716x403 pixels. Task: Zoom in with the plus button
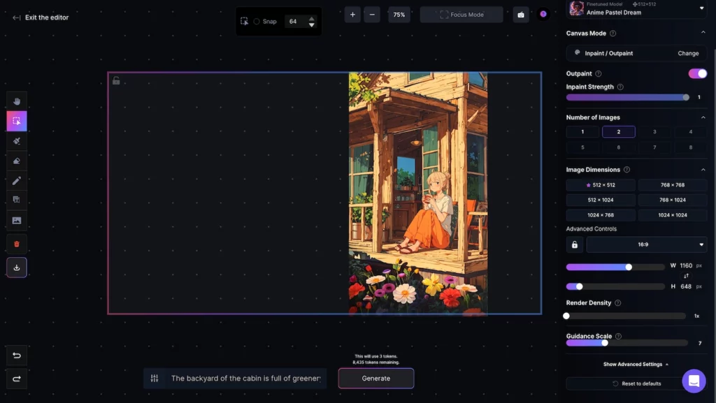click(x=352, y=15)
